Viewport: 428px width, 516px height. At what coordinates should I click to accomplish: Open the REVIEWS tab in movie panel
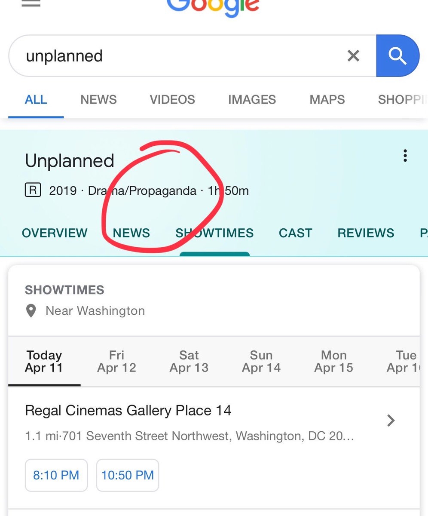366,233
